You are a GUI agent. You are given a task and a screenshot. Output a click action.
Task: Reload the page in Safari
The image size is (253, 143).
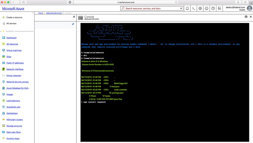(x=176, y=2)
